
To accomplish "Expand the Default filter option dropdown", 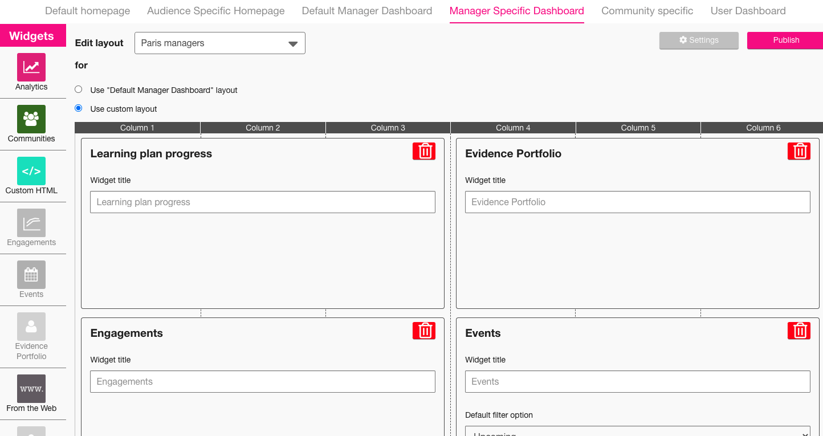I will [637, 432].
